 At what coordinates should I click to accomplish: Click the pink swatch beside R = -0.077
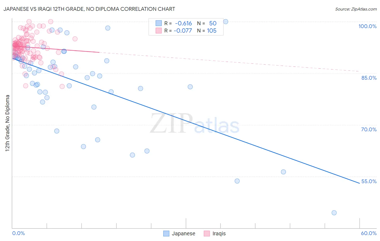coord(159,31)
